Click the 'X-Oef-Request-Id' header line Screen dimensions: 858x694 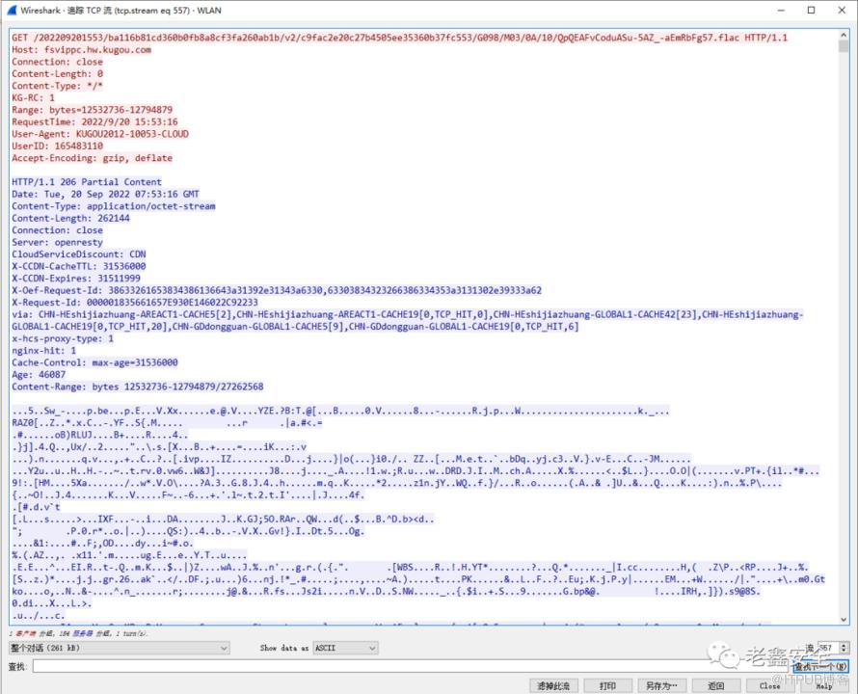pyautogui.click(x=277, y=291)
